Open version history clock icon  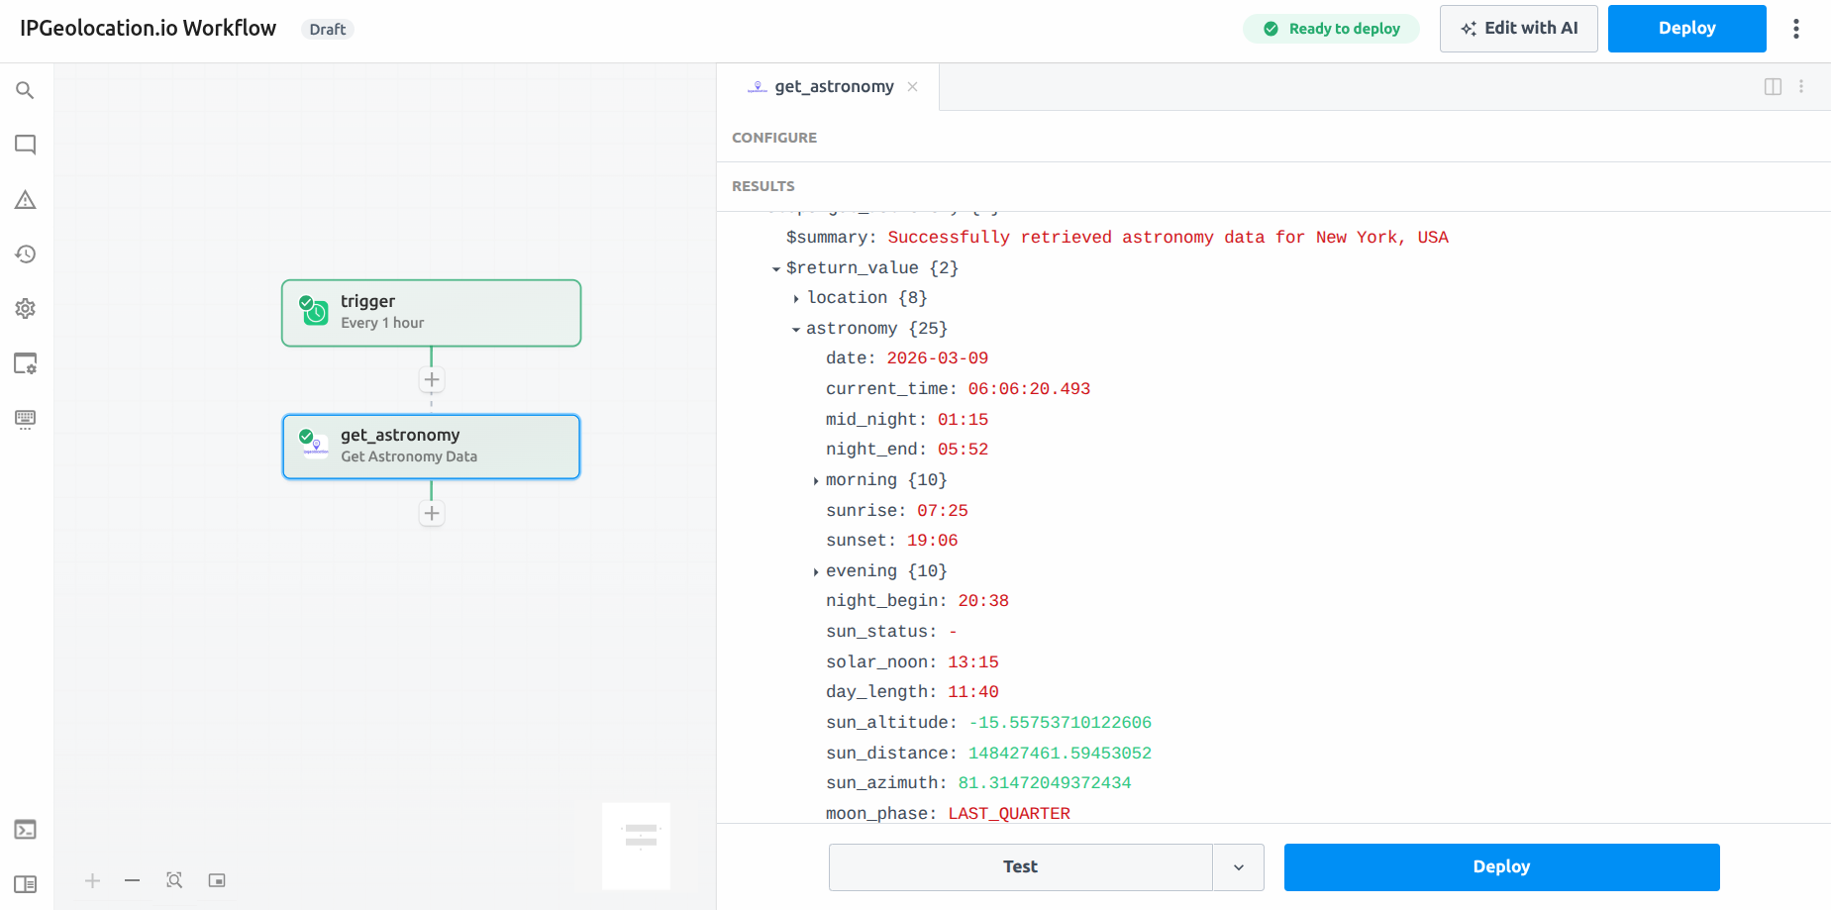coord(25,254)
